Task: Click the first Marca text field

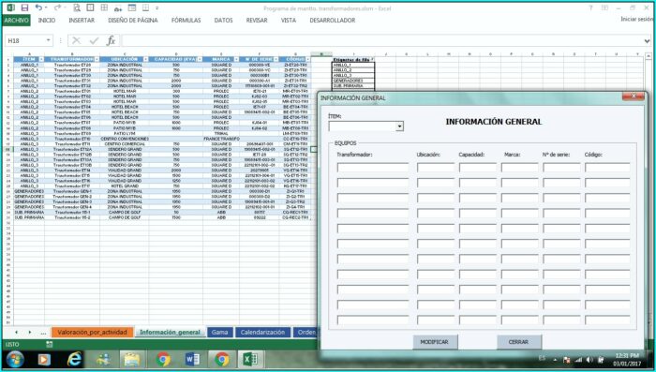Action: (x=519, y=168)
